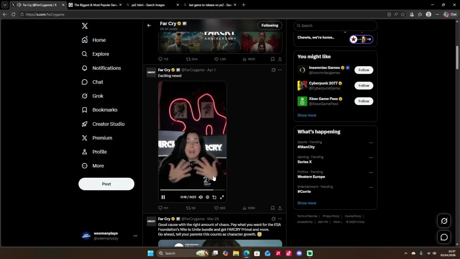Open Chat in the left sidebar
This screenshot has width=460, height=259.
pyautogui.click(x=92, y=82)
